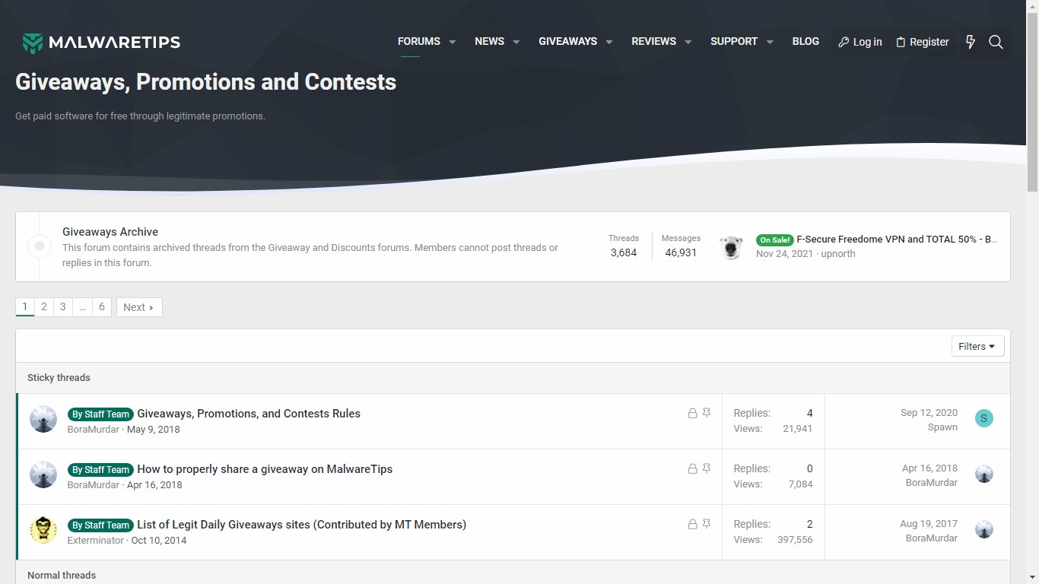
Task: Open Exterminator's avatar icon
Action: tap(43, 530)
